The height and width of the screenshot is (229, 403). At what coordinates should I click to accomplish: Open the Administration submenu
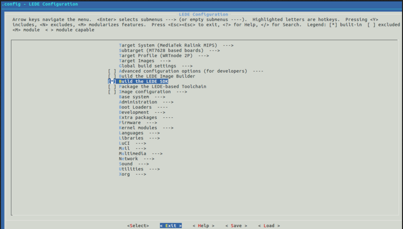click(x=146, y=102)
